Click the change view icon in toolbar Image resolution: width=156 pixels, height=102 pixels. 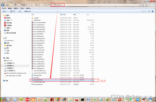click(x=142, y=11)
